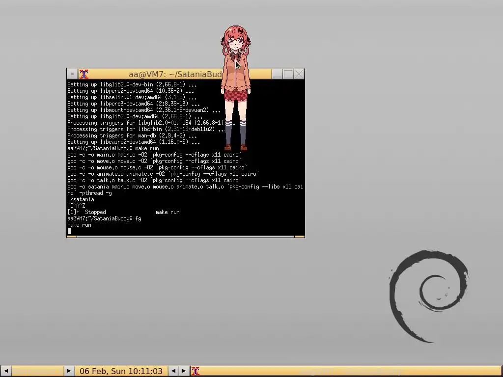The width and height of the screenshot is (503, 377).
Task: Click the gcc line compiling animate.c
Action: pyautogui.click(x=163, y=174)
